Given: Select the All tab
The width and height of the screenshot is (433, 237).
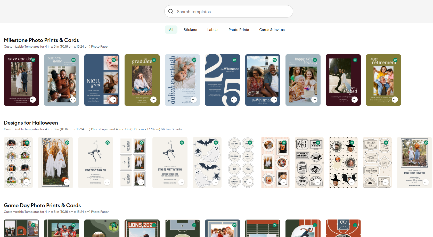Looking at the screenshot, I should (171, 30).
